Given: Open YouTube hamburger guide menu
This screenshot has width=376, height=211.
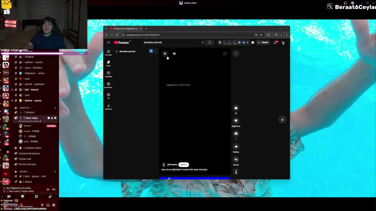Looking at the screenshot, I should point(108,42).
